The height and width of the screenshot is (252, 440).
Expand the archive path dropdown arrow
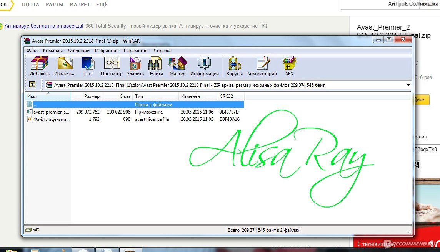tap(408, 85)
